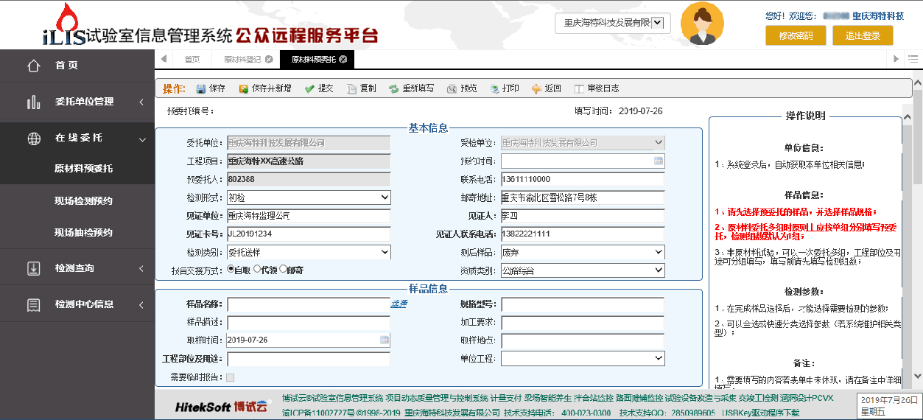Click the 样品名称 input field

[308, 304]
